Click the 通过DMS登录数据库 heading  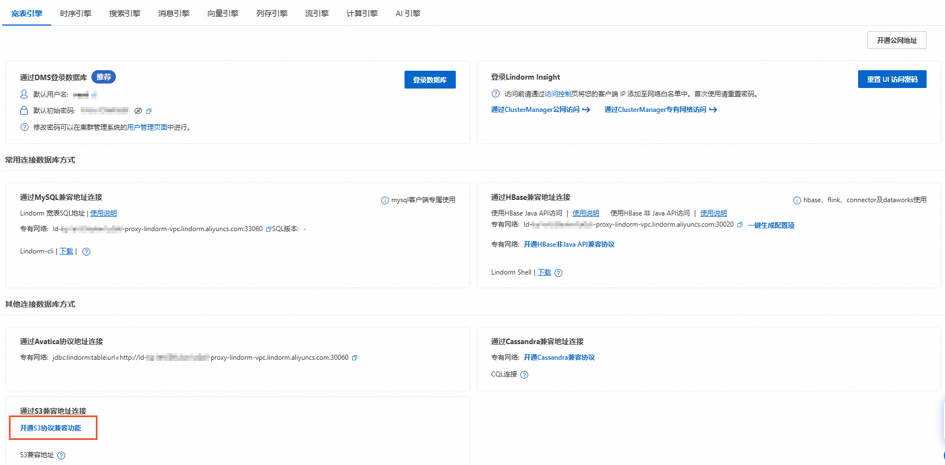[x=53, y=77]
